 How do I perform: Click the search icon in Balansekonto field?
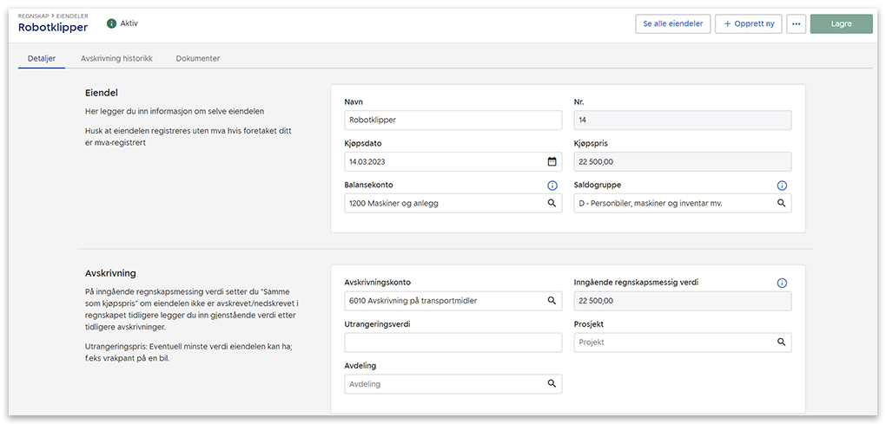tap(552, 204)
